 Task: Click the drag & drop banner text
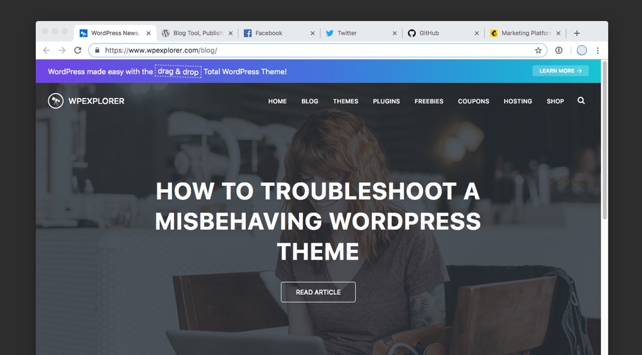tap(178, 72)
